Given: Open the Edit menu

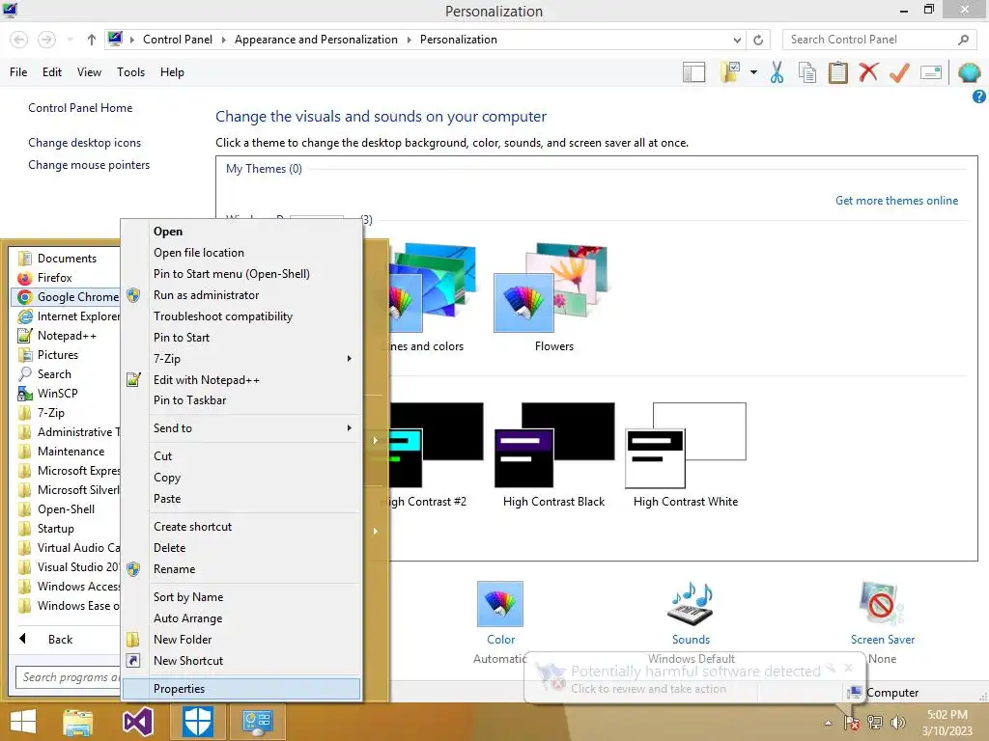Looking at the screenshot, I should (52, 72).
